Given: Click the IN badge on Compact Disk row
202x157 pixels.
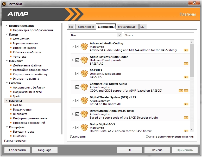Looking at the screenshot, I should (x=181, y=91).
